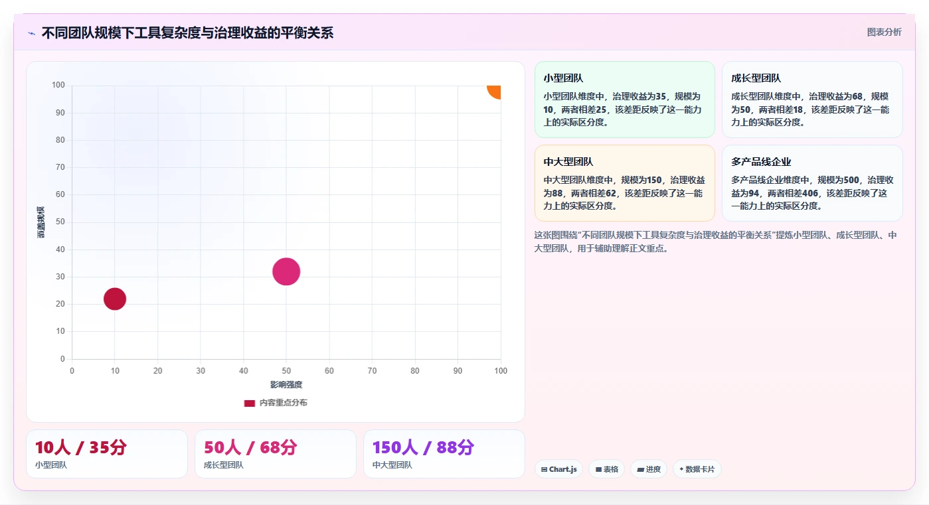Select the 150人 / 88分 stat card
The width and height of the screenshot is (929, 505).
[444, 454]
